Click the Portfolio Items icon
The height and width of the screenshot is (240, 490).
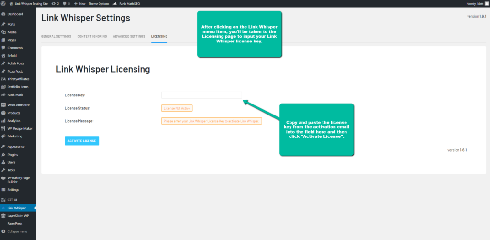pos(3,87)
